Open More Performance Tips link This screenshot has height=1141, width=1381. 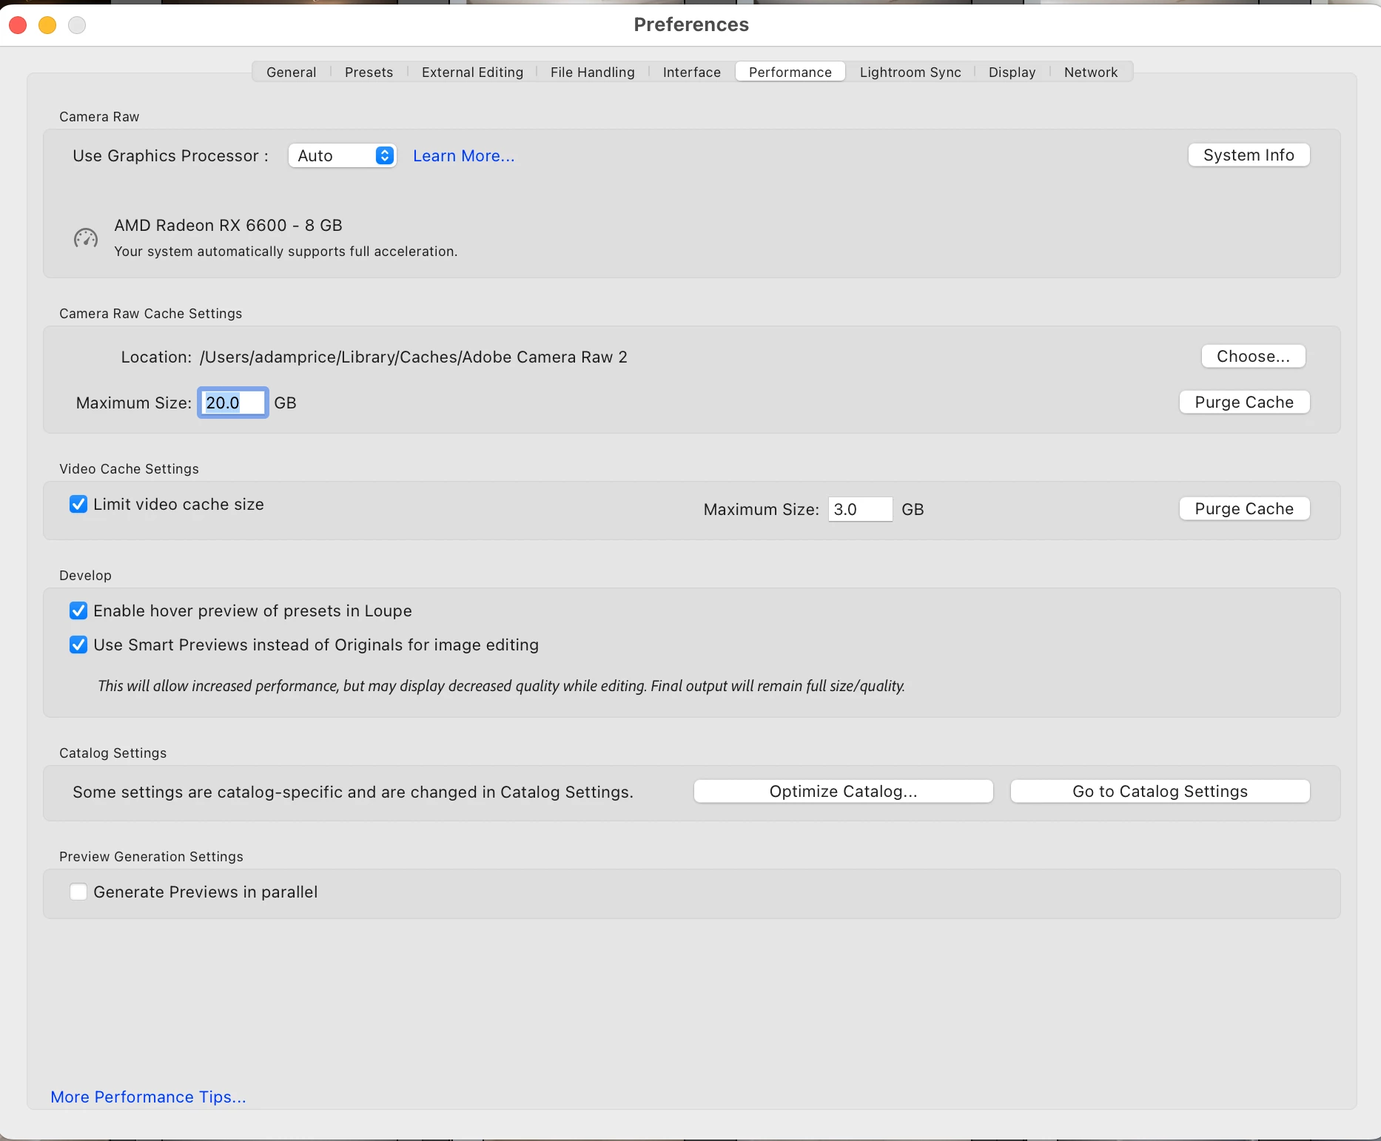click(x=148, y=1097)
